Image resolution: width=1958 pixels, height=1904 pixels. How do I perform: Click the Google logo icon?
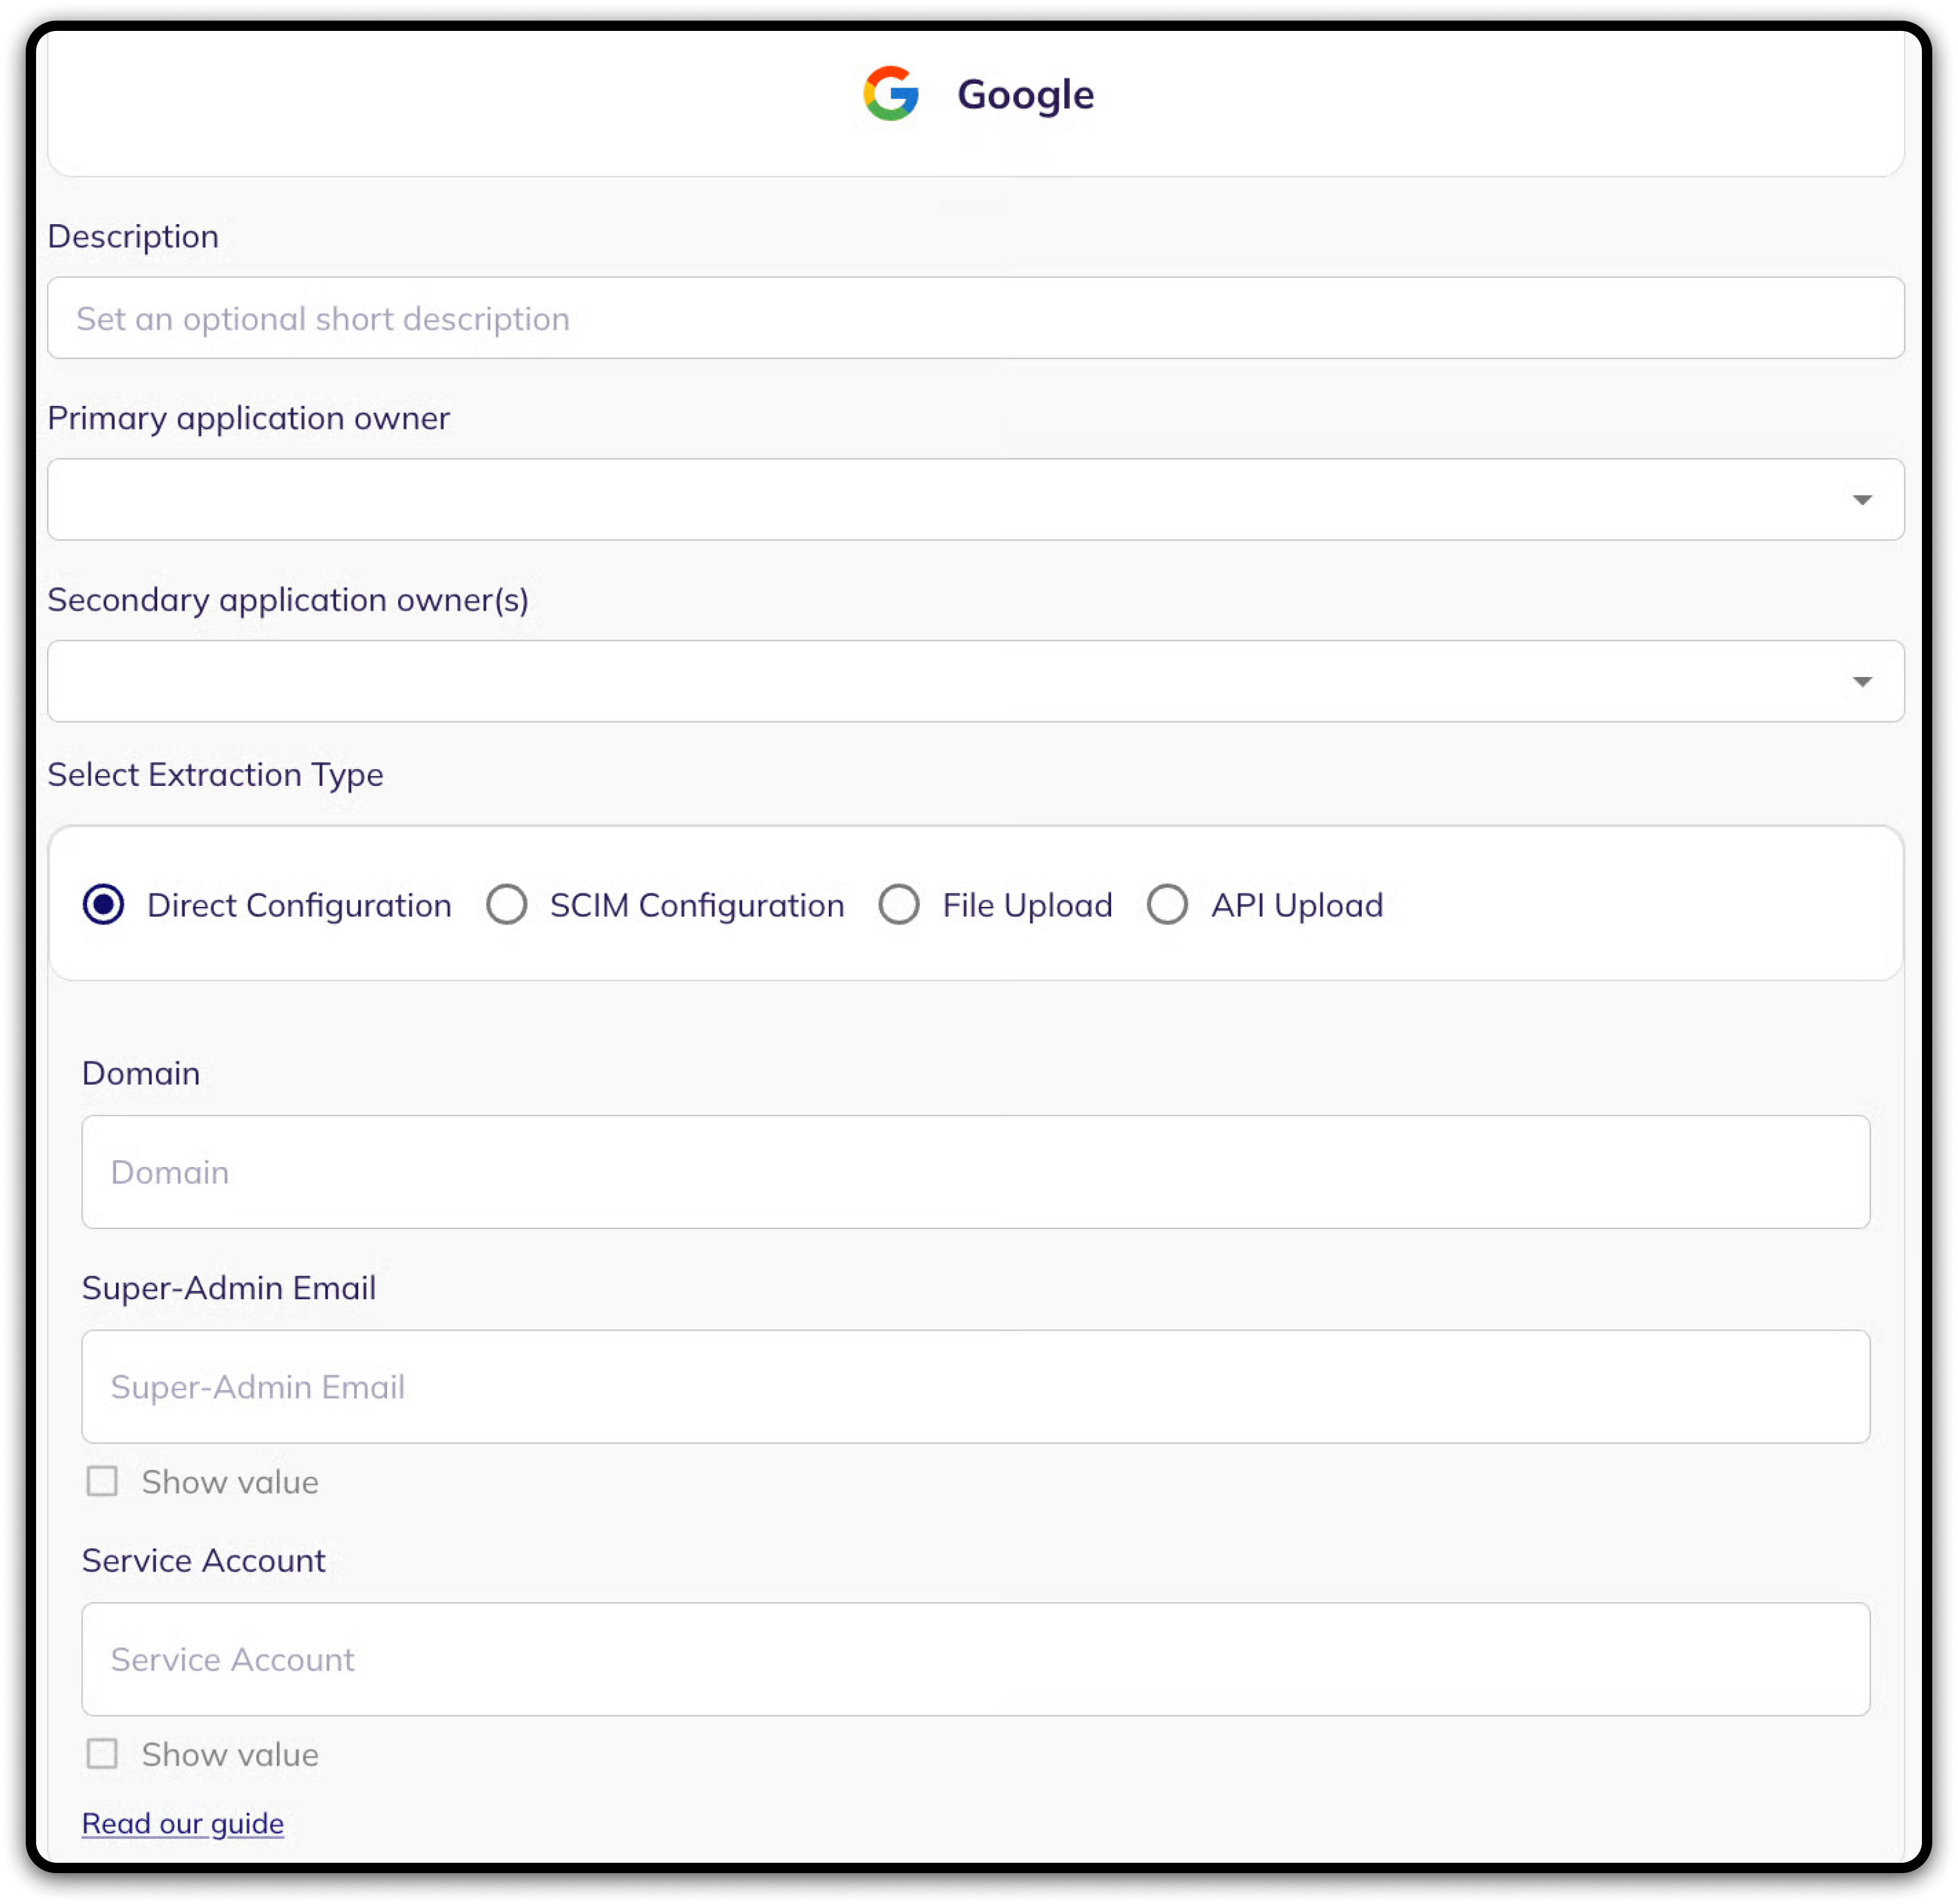pos(890,94)
